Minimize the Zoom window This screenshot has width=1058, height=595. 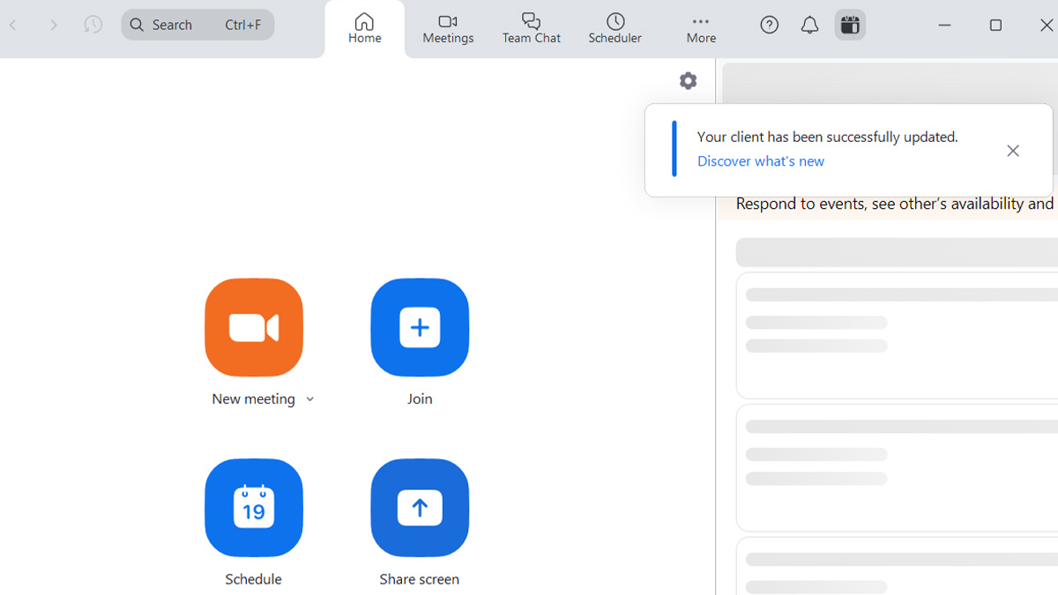coord(944,25)
